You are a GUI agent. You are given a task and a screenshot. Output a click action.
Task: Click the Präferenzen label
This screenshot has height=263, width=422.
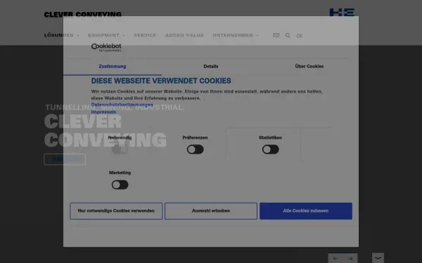coord(195,137)
